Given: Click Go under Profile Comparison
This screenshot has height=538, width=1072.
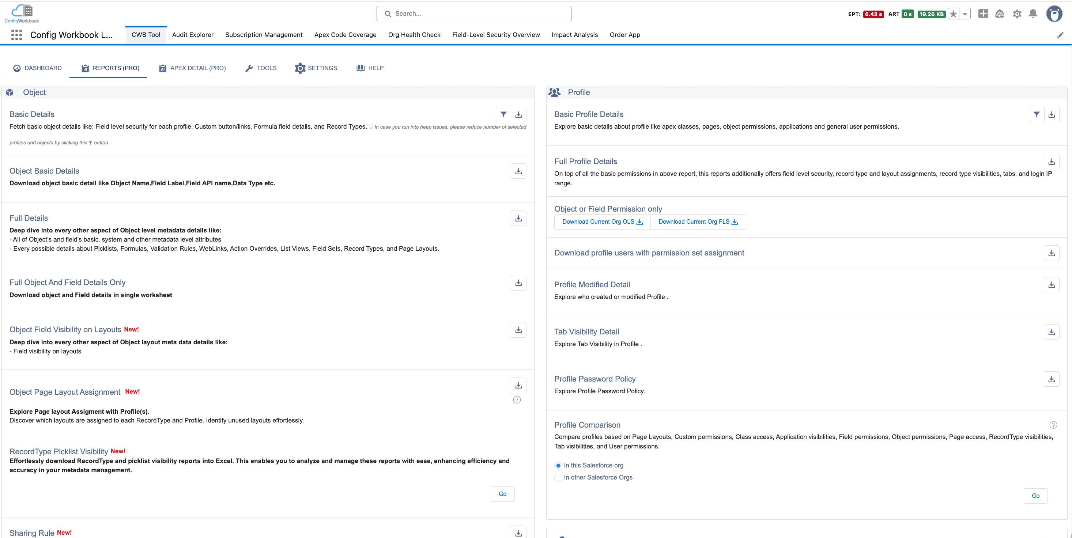Looking at the screenshot, I should click(1035, 496).
